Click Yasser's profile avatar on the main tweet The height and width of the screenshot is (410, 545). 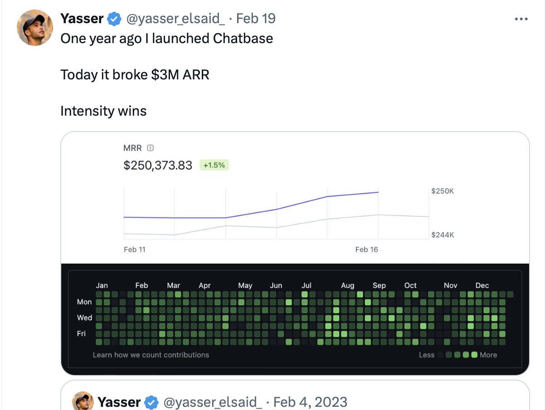click(x=35, y=27)
